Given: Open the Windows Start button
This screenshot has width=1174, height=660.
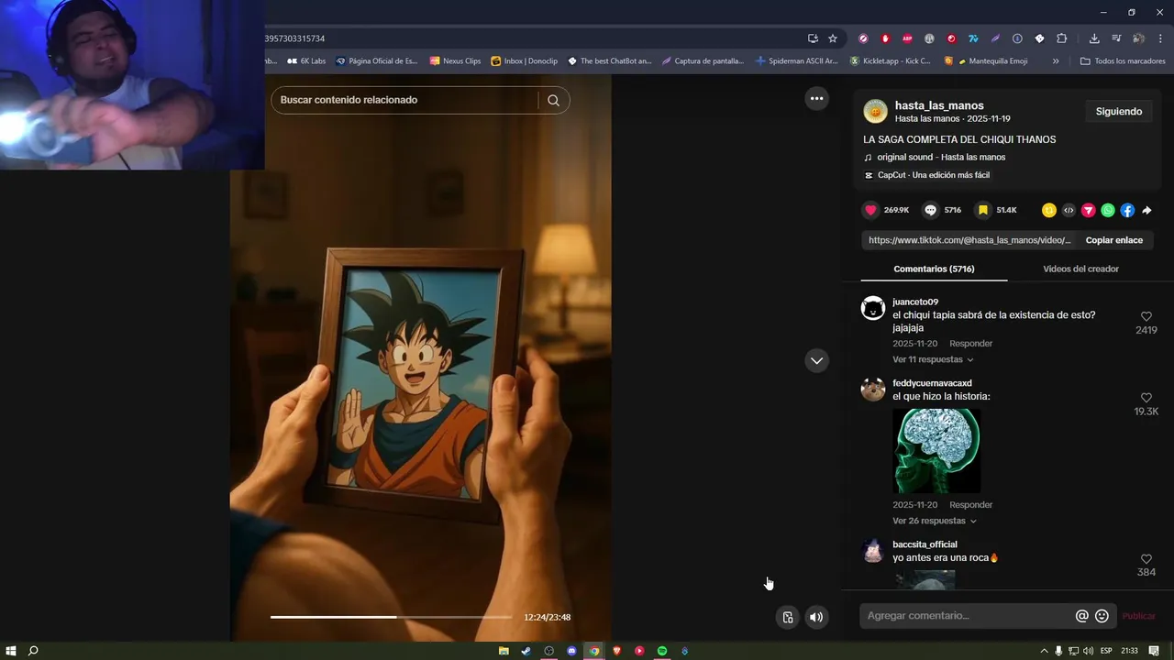Looking at the screenshot, I should click(x=11, y=651).
